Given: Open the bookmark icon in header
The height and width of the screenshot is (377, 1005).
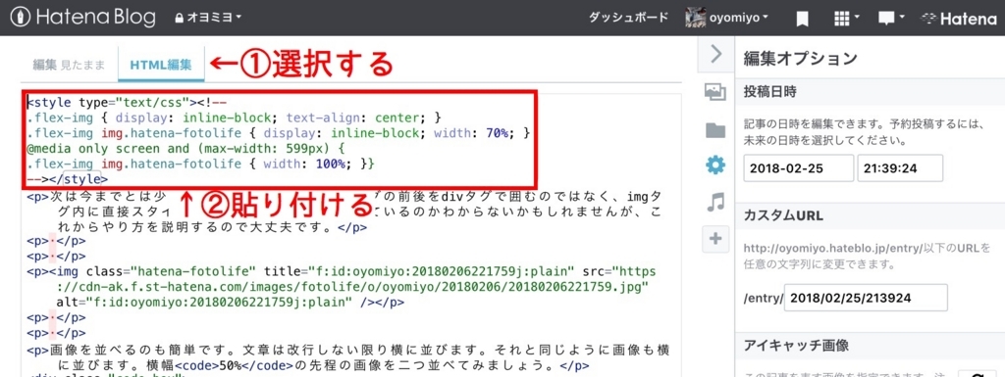Looking at the screenshot, I should [x=802, y=19].
